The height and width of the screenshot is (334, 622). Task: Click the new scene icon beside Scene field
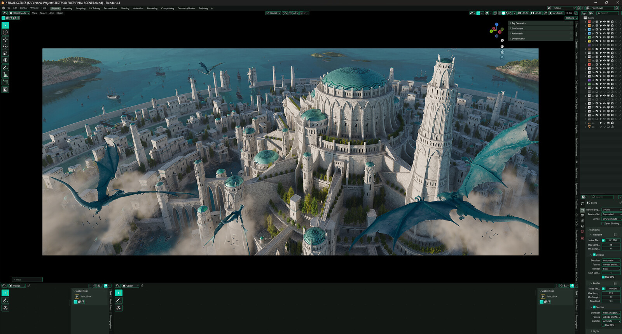[x=579, y=8]
